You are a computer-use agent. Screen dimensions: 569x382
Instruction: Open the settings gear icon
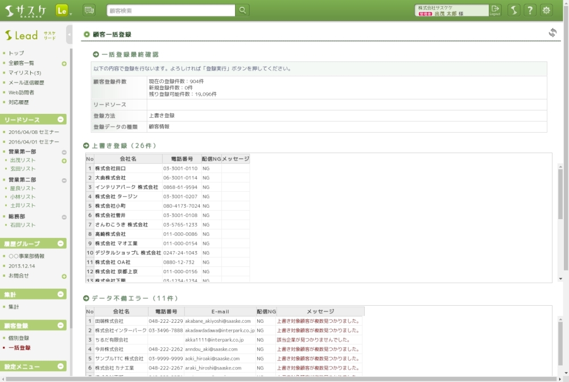546,10
